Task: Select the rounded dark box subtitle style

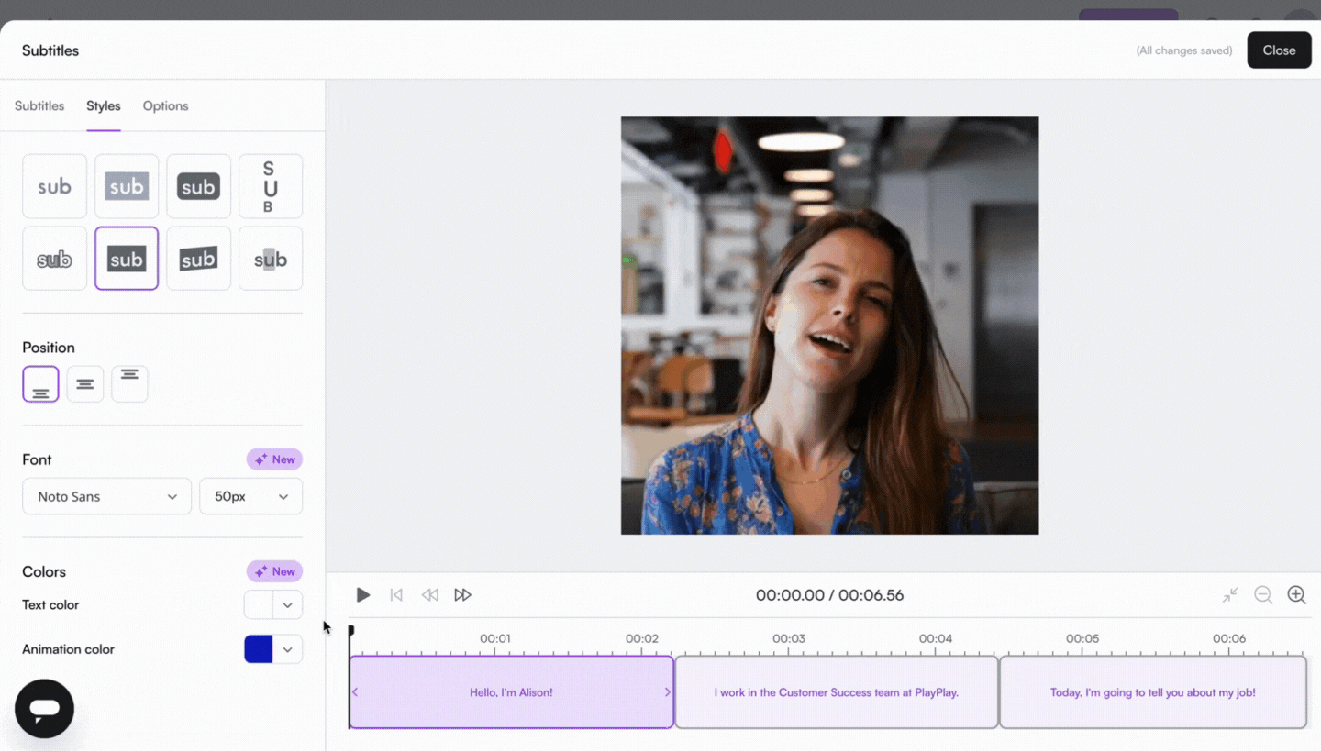Action: point(198,186)
